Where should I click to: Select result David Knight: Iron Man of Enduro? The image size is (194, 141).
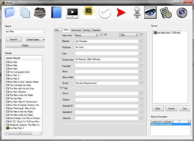(x=23, y=118)
